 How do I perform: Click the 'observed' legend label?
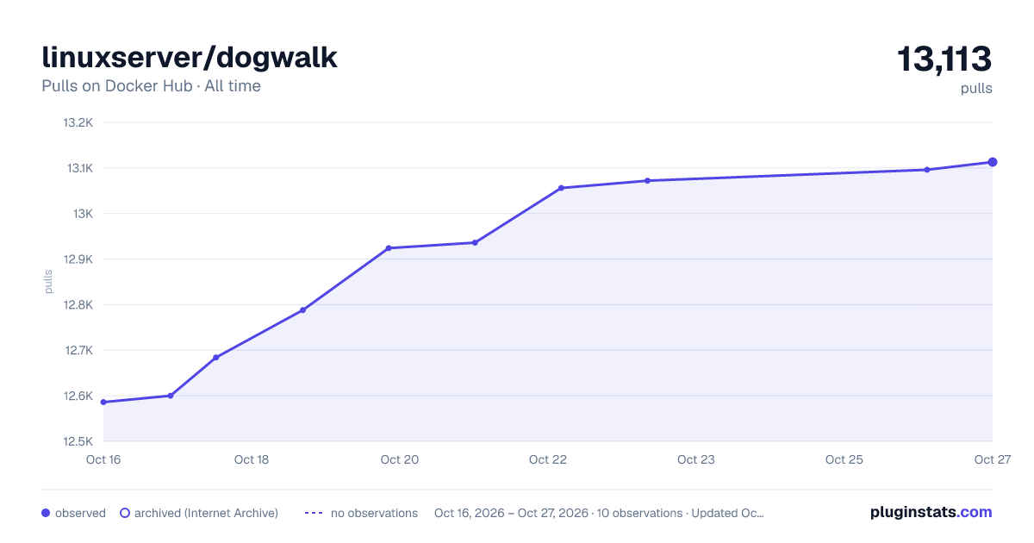pyautogui.click(x=80, y=513)
